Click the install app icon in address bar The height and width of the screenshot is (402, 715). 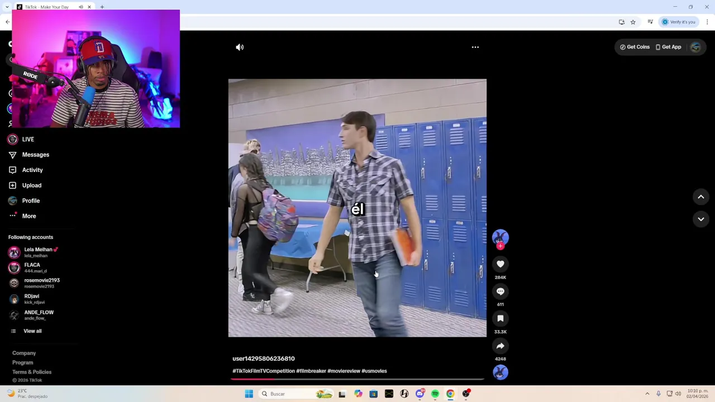coord(622,22)
